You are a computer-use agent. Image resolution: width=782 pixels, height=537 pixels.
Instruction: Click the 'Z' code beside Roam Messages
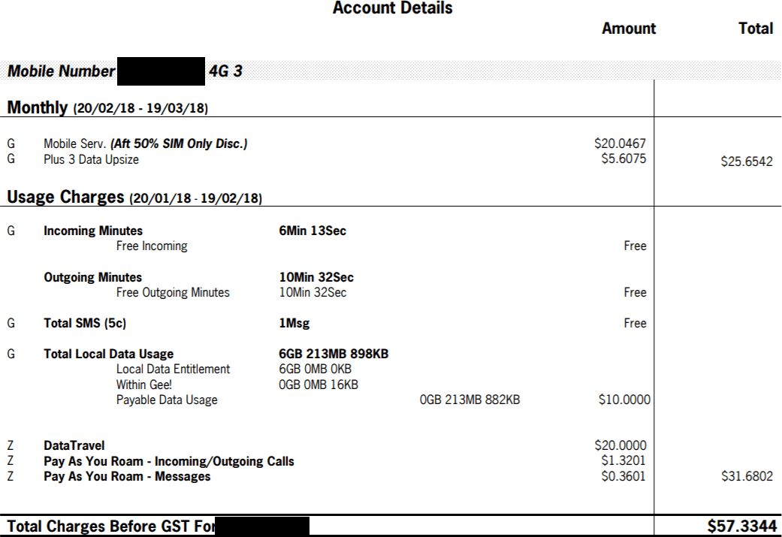click(x=11, y=477)
